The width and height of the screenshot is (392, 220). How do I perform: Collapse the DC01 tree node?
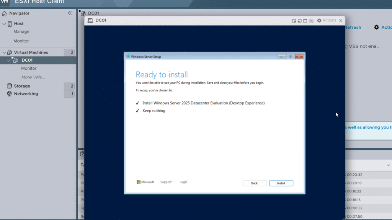coord(9,60)
